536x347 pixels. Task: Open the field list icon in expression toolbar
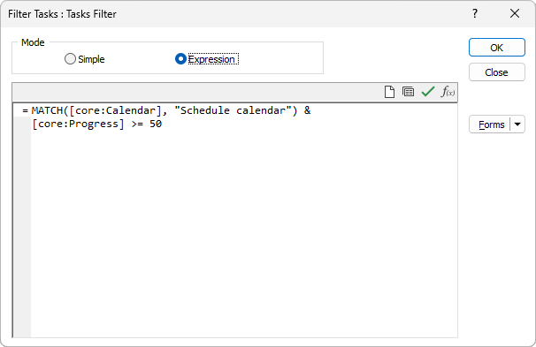point(408,92)
